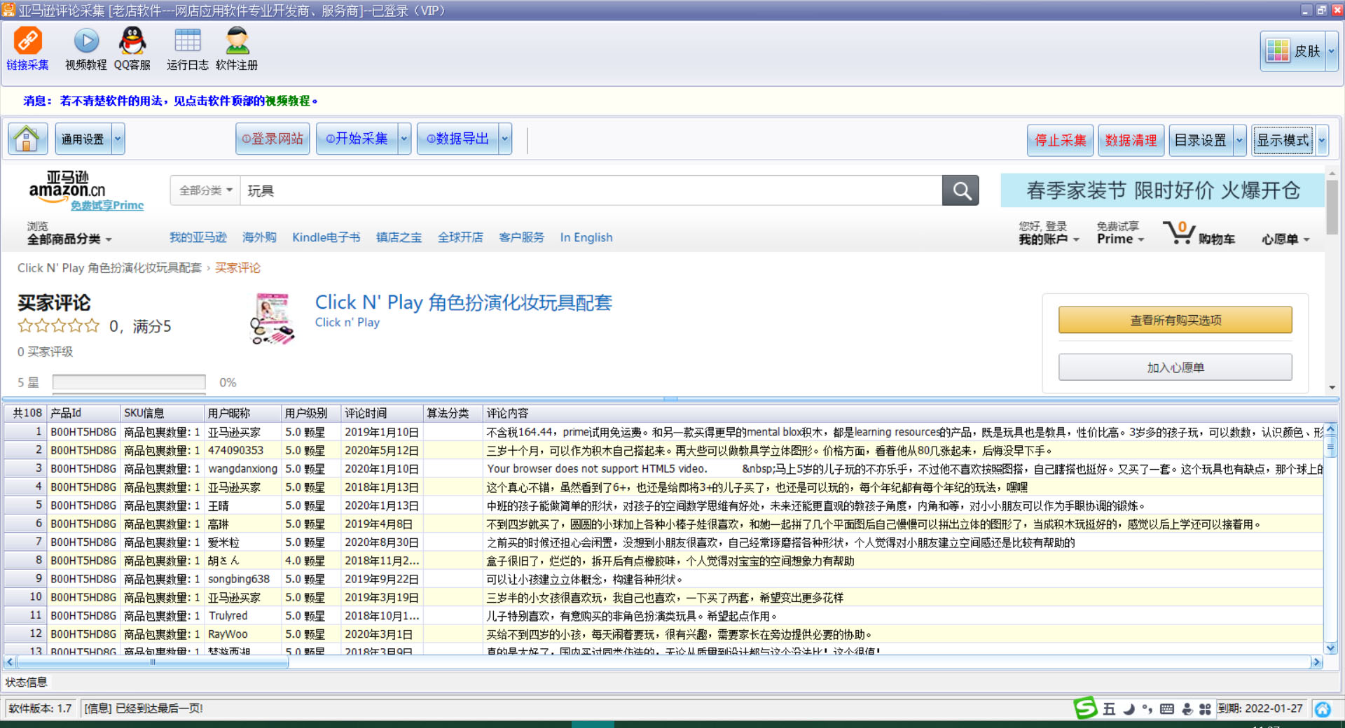This screenshot has width=1345, height=728.
Task: Click the 登录网站 button
Action: [273, 139]
